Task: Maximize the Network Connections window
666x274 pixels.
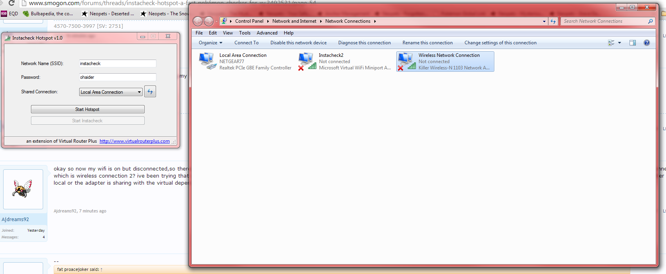Action: point(632,7)
